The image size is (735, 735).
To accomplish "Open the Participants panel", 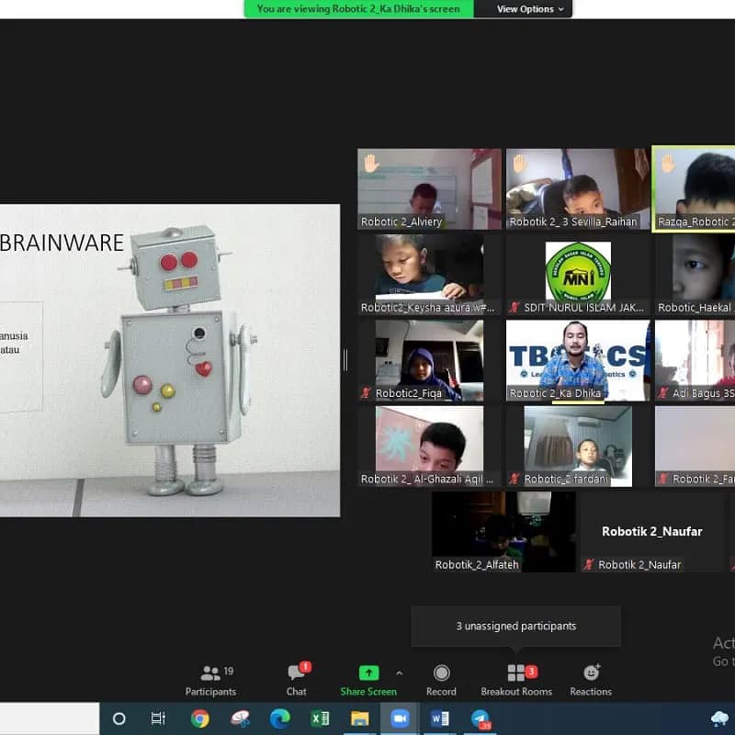I will click(210, 681).
